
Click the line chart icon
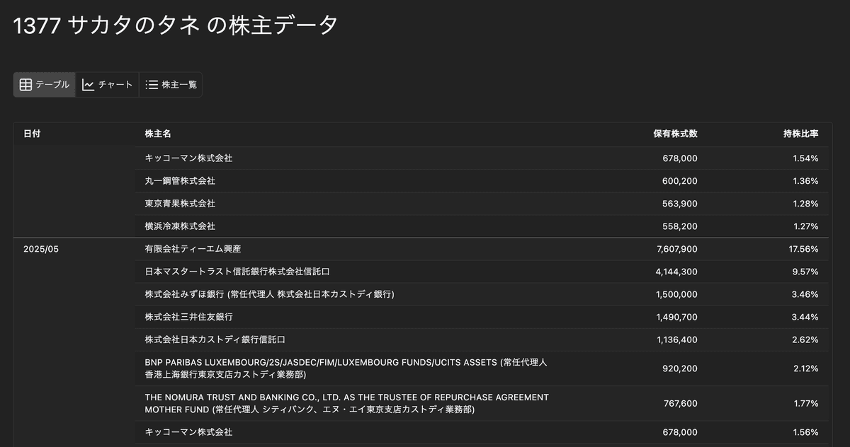pyautogui.click(x=89, y=85)
